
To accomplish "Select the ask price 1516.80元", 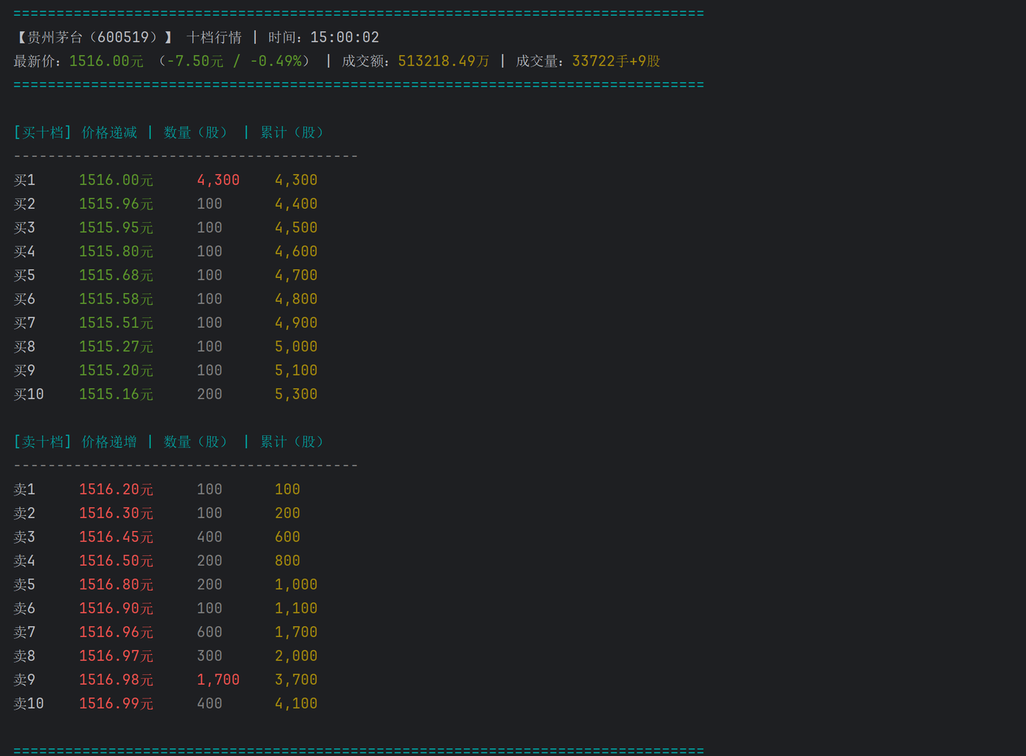I will (x=116, y=584).
